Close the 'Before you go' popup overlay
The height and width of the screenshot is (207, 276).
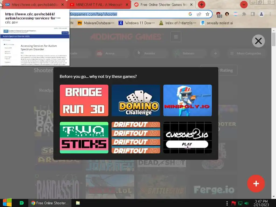(x=258, y=41)
